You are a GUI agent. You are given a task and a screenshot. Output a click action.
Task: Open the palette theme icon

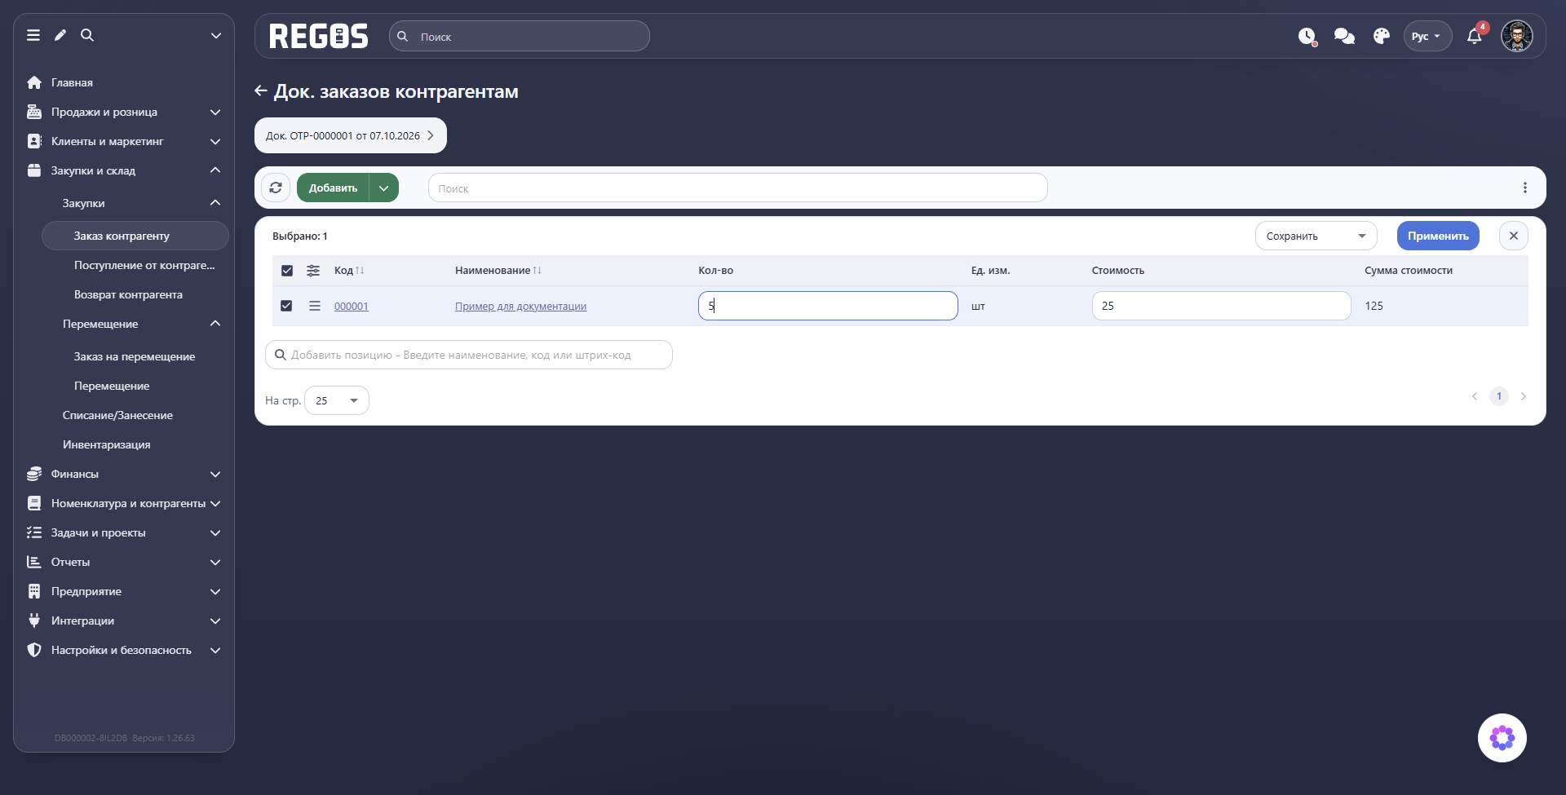(x=1381, y=37)
